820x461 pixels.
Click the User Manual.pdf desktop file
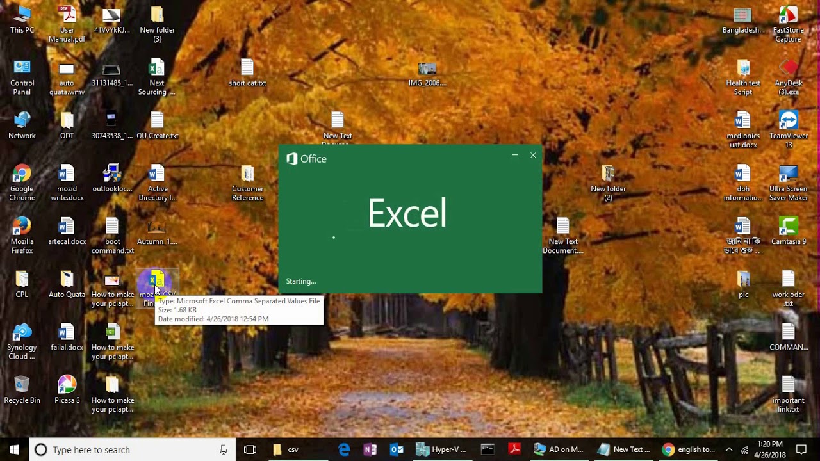pos(67,24)
